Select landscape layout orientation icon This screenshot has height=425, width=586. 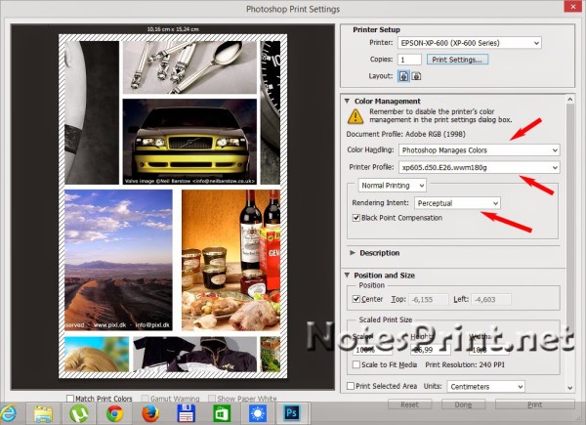click(416, 75)
